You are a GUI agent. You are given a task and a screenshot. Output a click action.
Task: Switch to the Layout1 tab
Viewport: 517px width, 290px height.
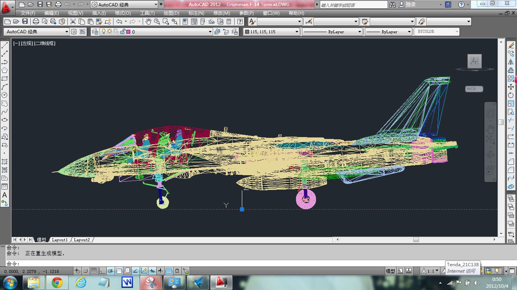[x=59, y=240]
